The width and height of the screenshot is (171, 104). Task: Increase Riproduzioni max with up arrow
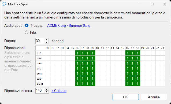(47, 90)
